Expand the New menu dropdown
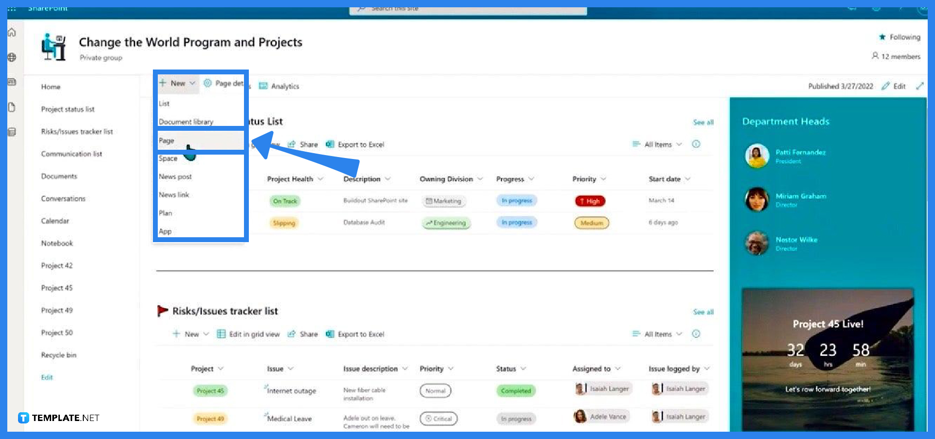 [x=193, y=83]
